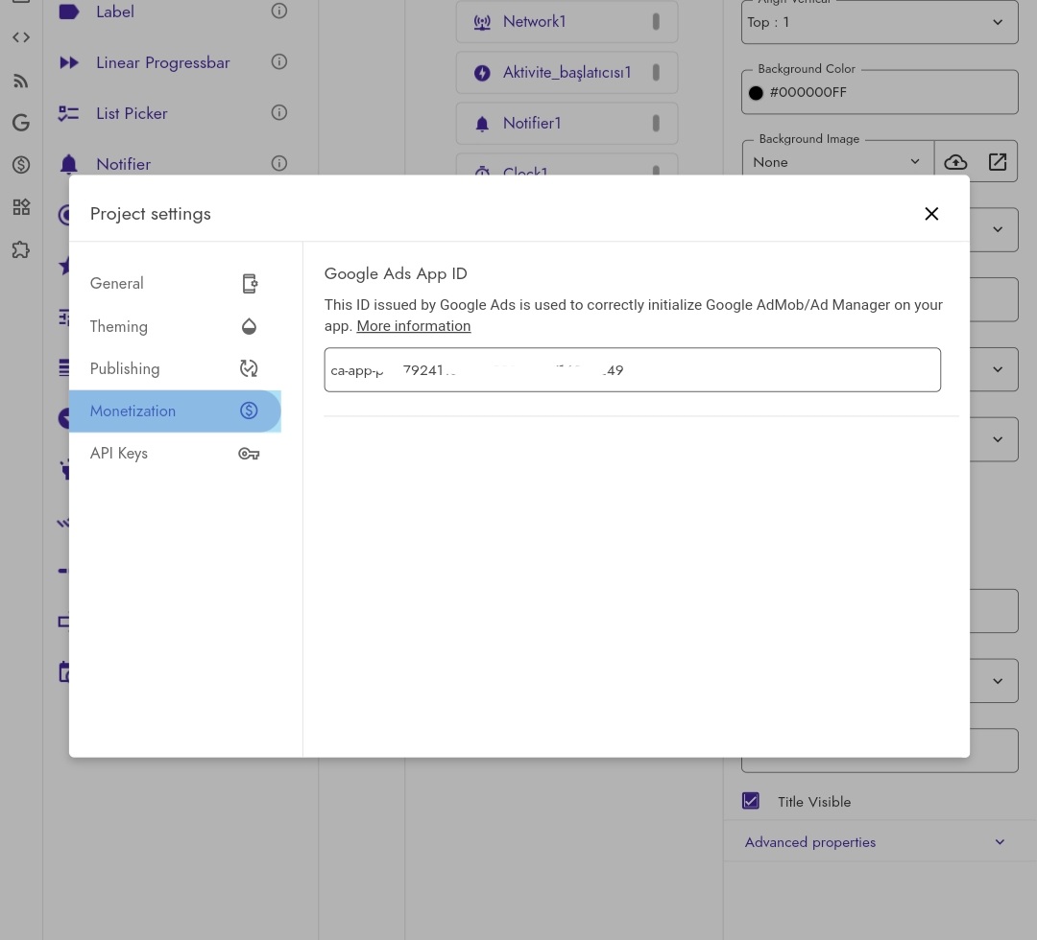
Task: Click the List Picker checklist icon
Action: pyautogui.click(x=68, y=113)
